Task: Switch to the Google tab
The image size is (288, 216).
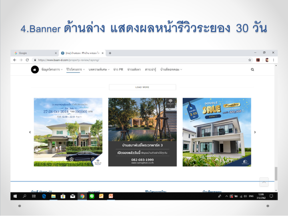Action: (35, 53)
